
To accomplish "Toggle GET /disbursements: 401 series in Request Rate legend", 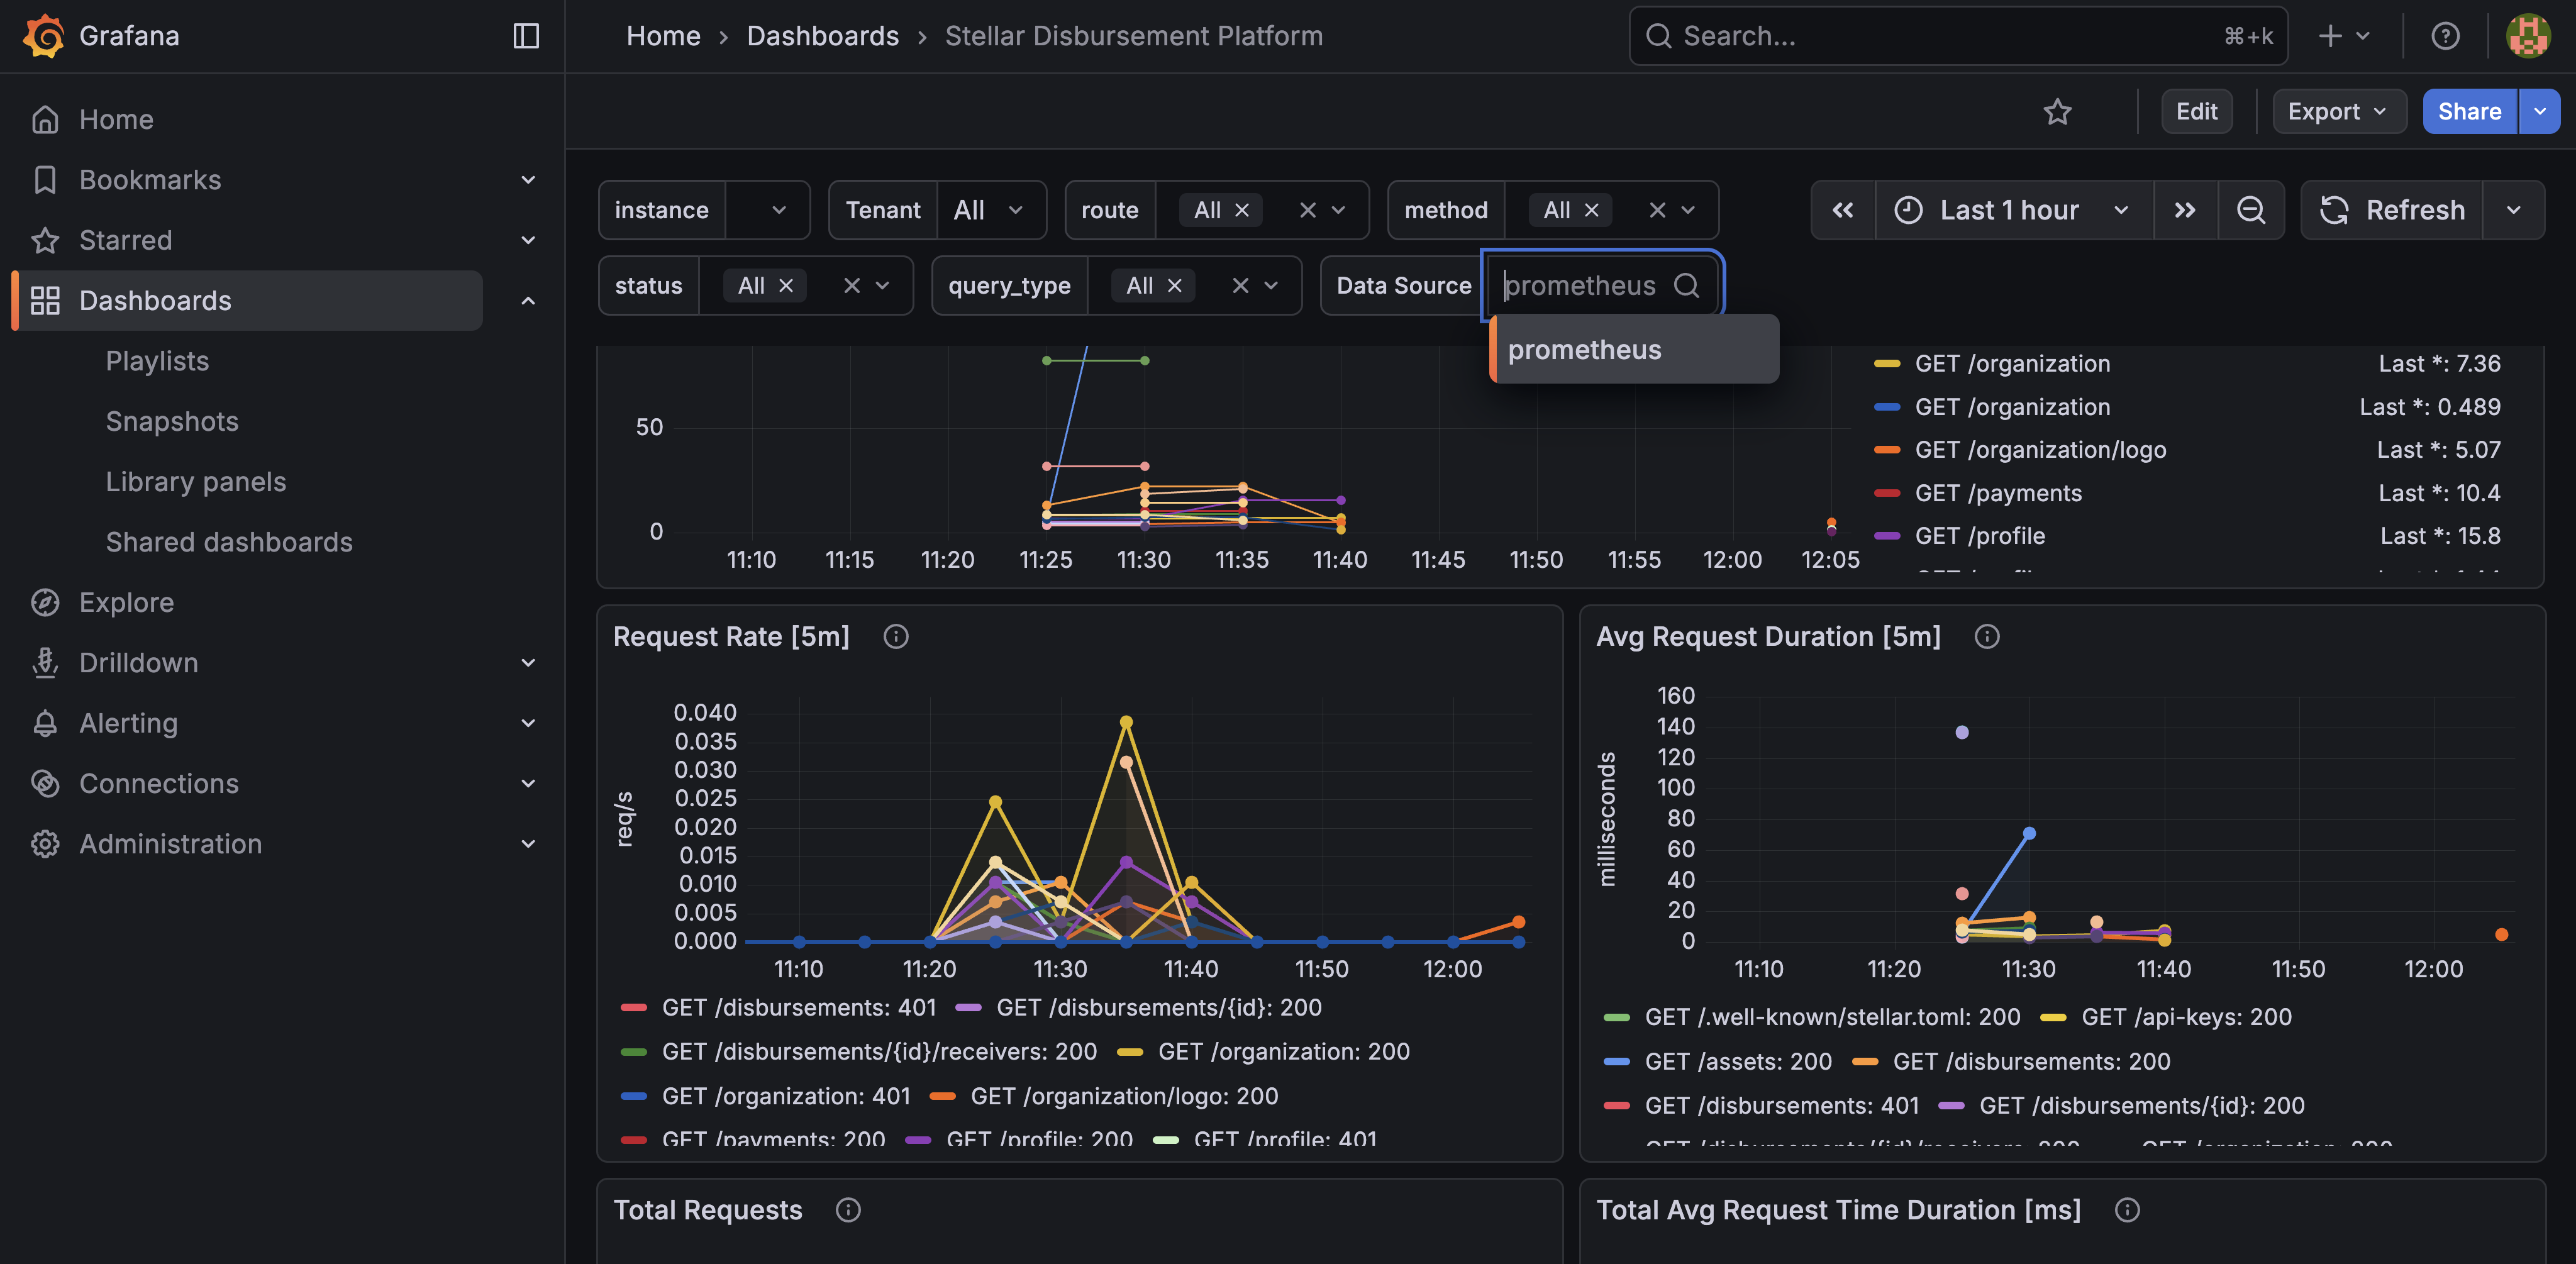I will coord(798,1008).
